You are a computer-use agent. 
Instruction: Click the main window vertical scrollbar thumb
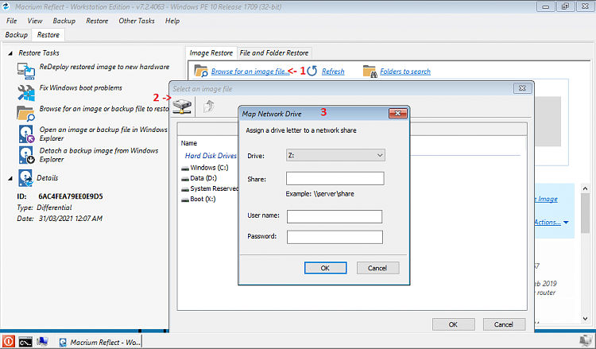click(x=586, y=213)
